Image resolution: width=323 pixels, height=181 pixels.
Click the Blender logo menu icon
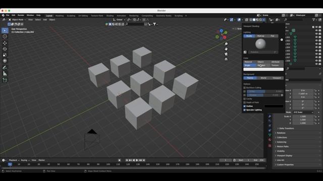[x=3, y=16]
